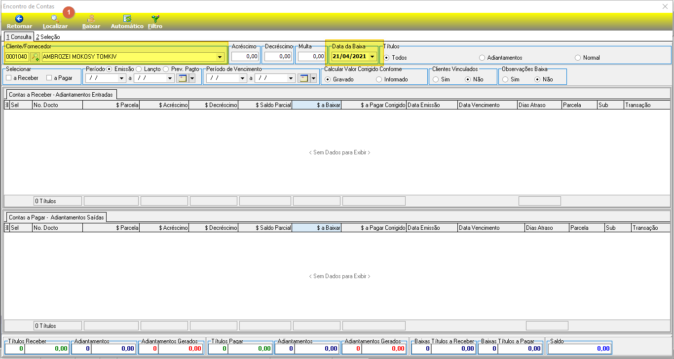Click Data Emissão header in payables grid
This screenshot has height=359, width=674.
click(432, 228)
